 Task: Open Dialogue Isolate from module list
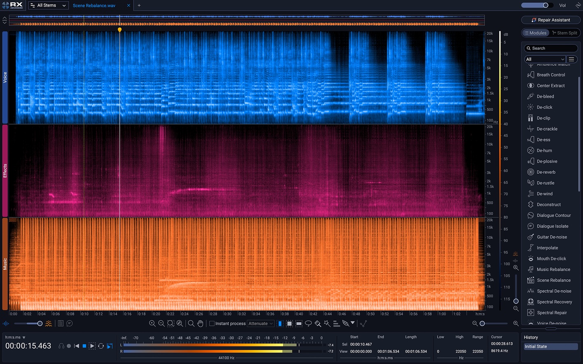pyautogui.click(x=552, y=226)
